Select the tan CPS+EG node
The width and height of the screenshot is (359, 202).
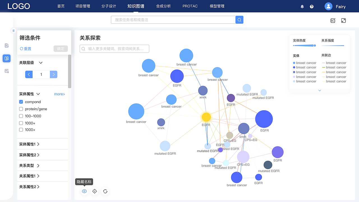coord(230,135)
